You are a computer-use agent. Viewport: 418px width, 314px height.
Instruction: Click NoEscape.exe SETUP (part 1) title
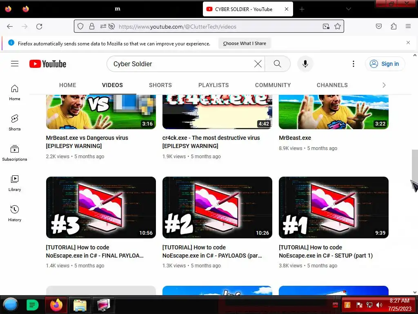(x=325, y=251)
